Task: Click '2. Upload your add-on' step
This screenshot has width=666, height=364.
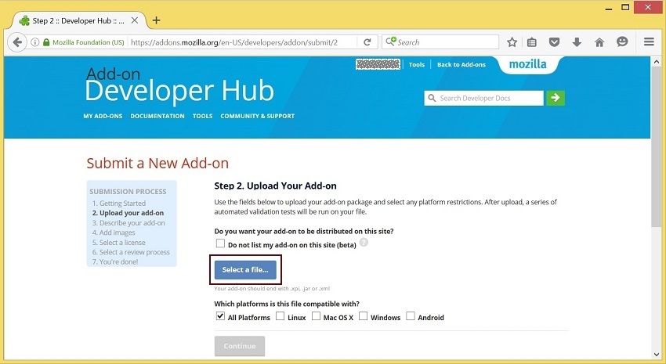Action: coord(128,213)
